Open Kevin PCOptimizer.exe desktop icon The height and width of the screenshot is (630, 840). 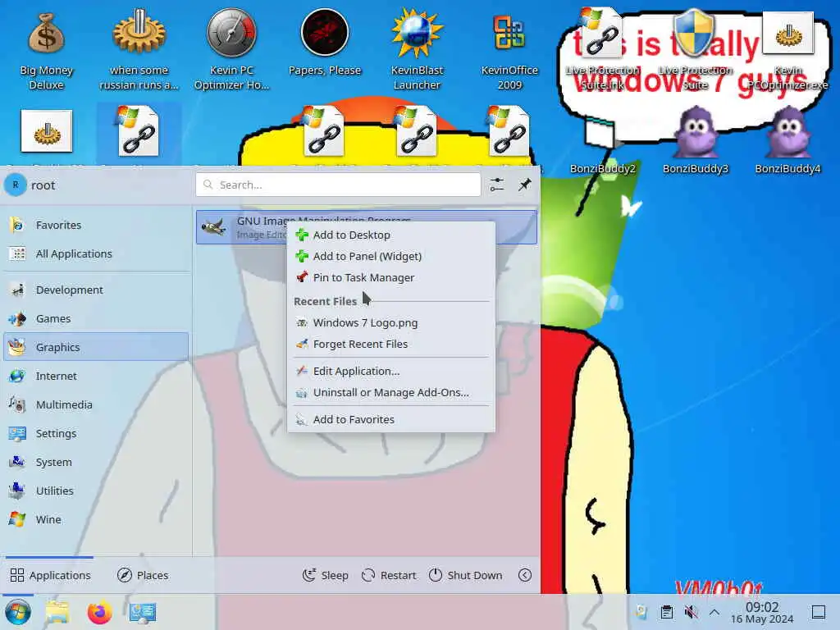click(x=787, y=49)
